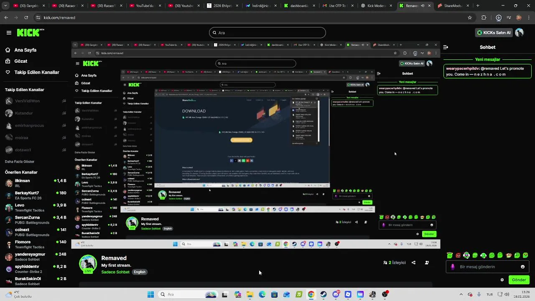Viewport: 535px width, 301px height.
Task: Open the Sadece Sohbet category link
Action: pos(115,272)
